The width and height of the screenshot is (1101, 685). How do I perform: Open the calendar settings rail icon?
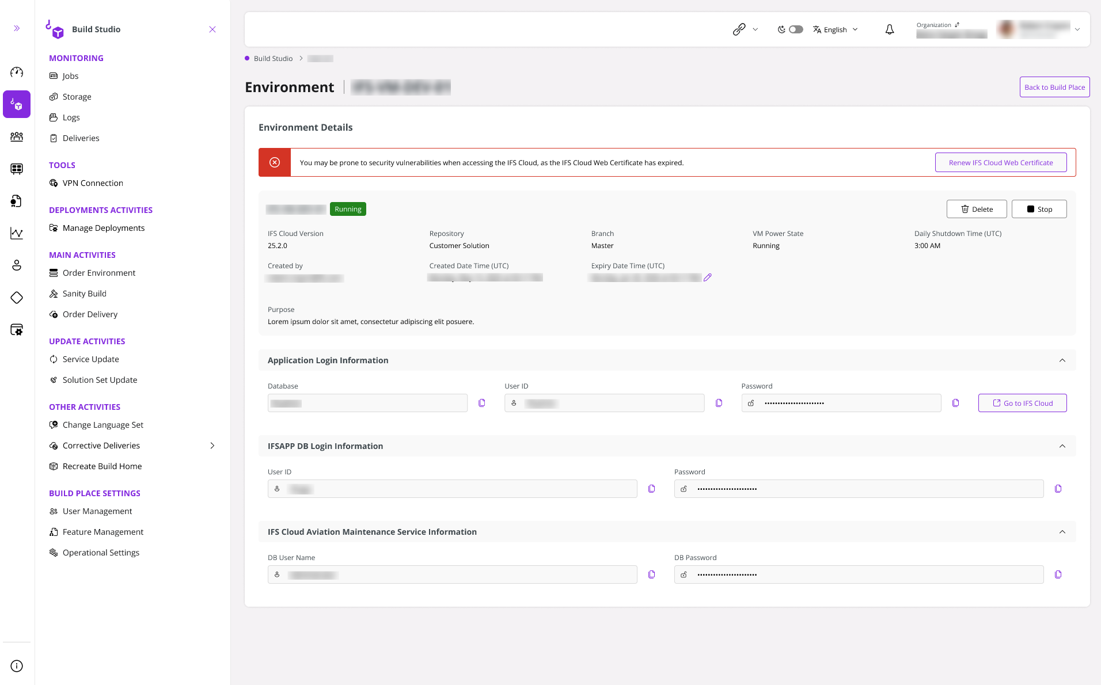pyautogui.click(x=17, y=330)
